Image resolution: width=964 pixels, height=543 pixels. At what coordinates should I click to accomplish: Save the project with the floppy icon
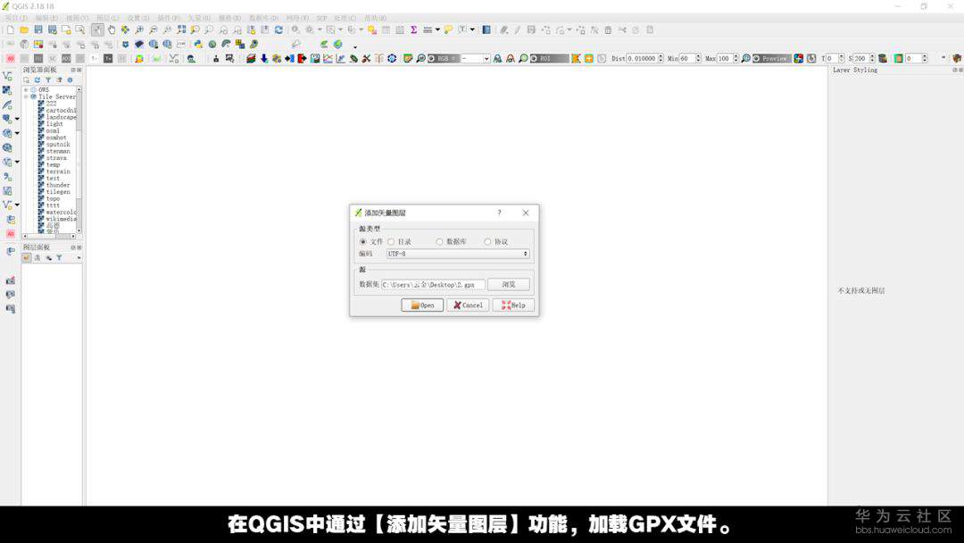38,29
